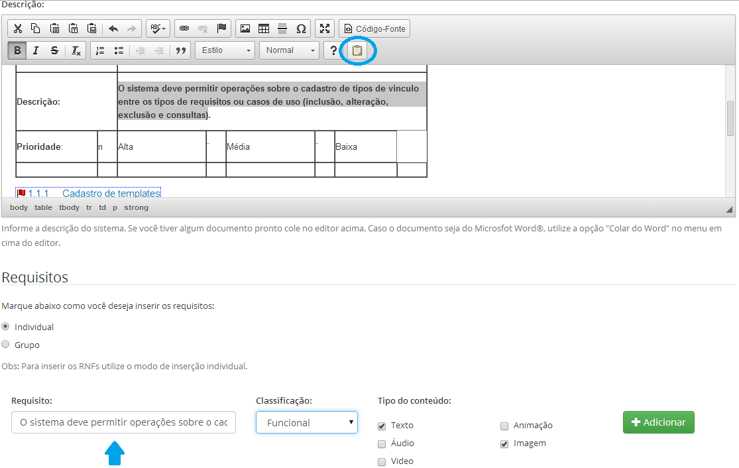739x468 pixels.
Task: Insert a bulleted list
Action: [x=119, y=50]
